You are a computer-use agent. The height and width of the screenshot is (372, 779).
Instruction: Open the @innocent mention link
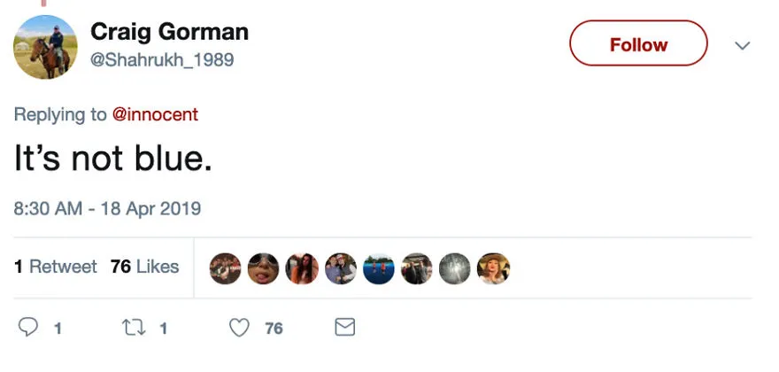[x=156, y=114]
